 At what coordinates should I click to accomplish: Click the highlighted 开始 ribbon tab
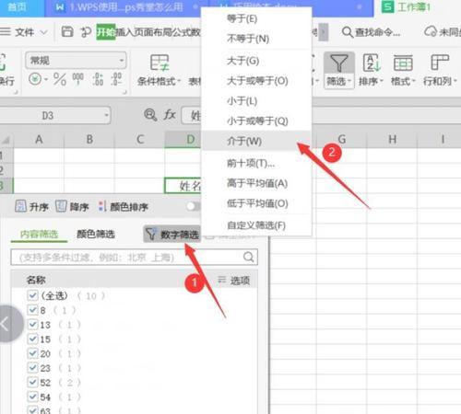[106, 31]
